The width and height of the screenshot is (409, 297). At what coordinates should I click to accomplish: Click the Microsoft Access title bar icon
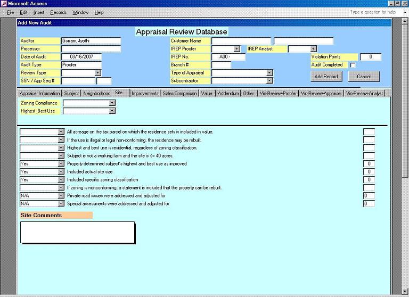(x=3, y=3)
